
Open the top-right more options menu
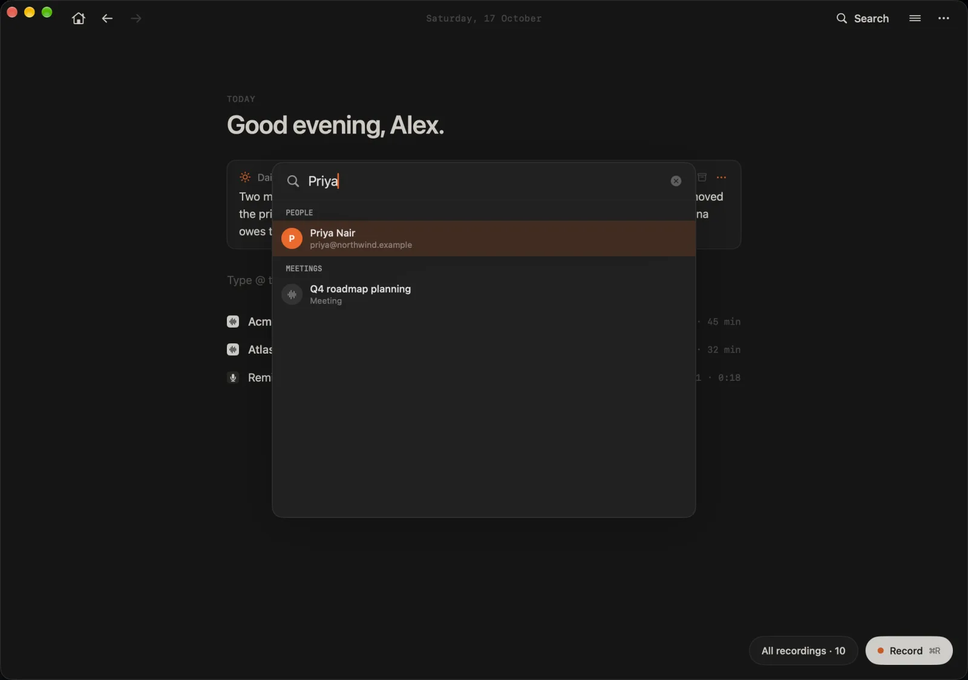click(944, 18)
